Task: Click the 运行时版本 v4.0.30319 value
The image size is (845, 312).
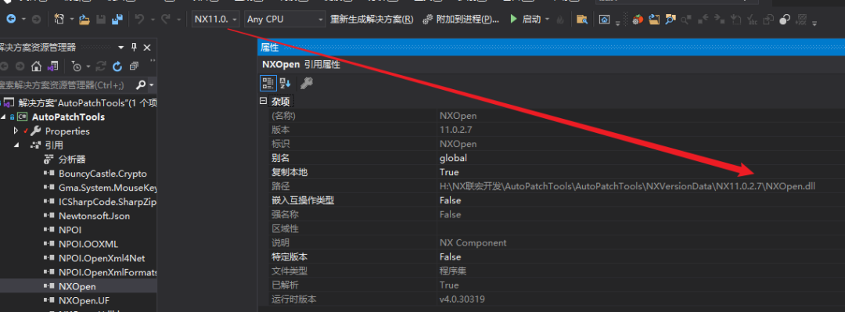Action: pos(462,299)
